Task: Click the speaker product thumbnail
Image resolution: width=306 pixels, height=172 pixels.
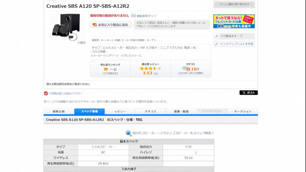Action: [65, 27]
